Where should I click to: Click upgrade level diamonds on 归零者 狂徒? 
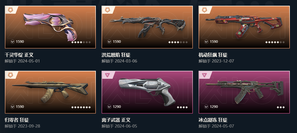81,107
